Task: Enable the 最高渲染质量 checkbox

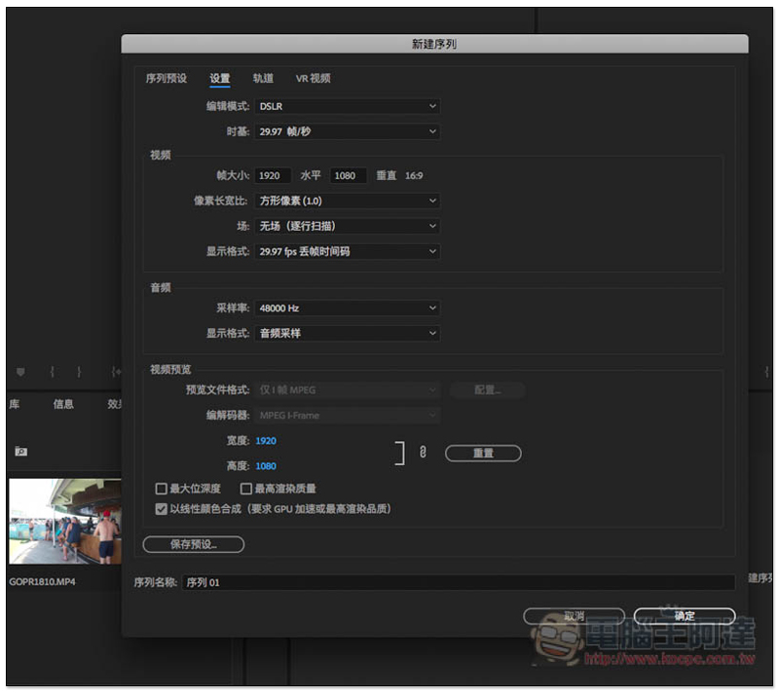Action: (245, 489)
